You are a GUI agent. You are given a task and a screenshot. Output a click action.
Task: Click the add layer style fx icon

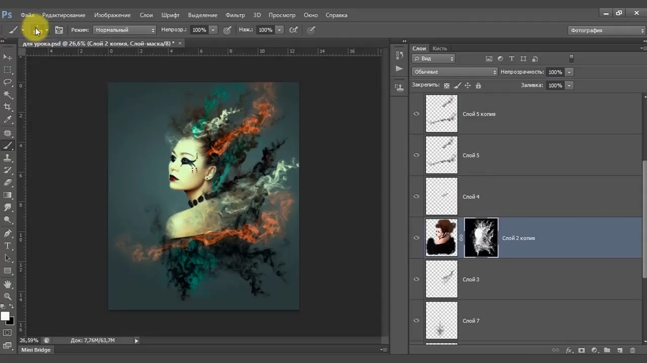569,350
